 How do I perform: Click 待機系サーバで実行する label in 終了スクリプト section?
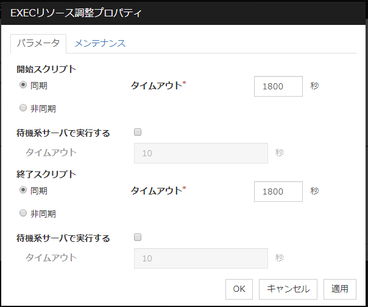pyautogui.click(x=63, y=238)
